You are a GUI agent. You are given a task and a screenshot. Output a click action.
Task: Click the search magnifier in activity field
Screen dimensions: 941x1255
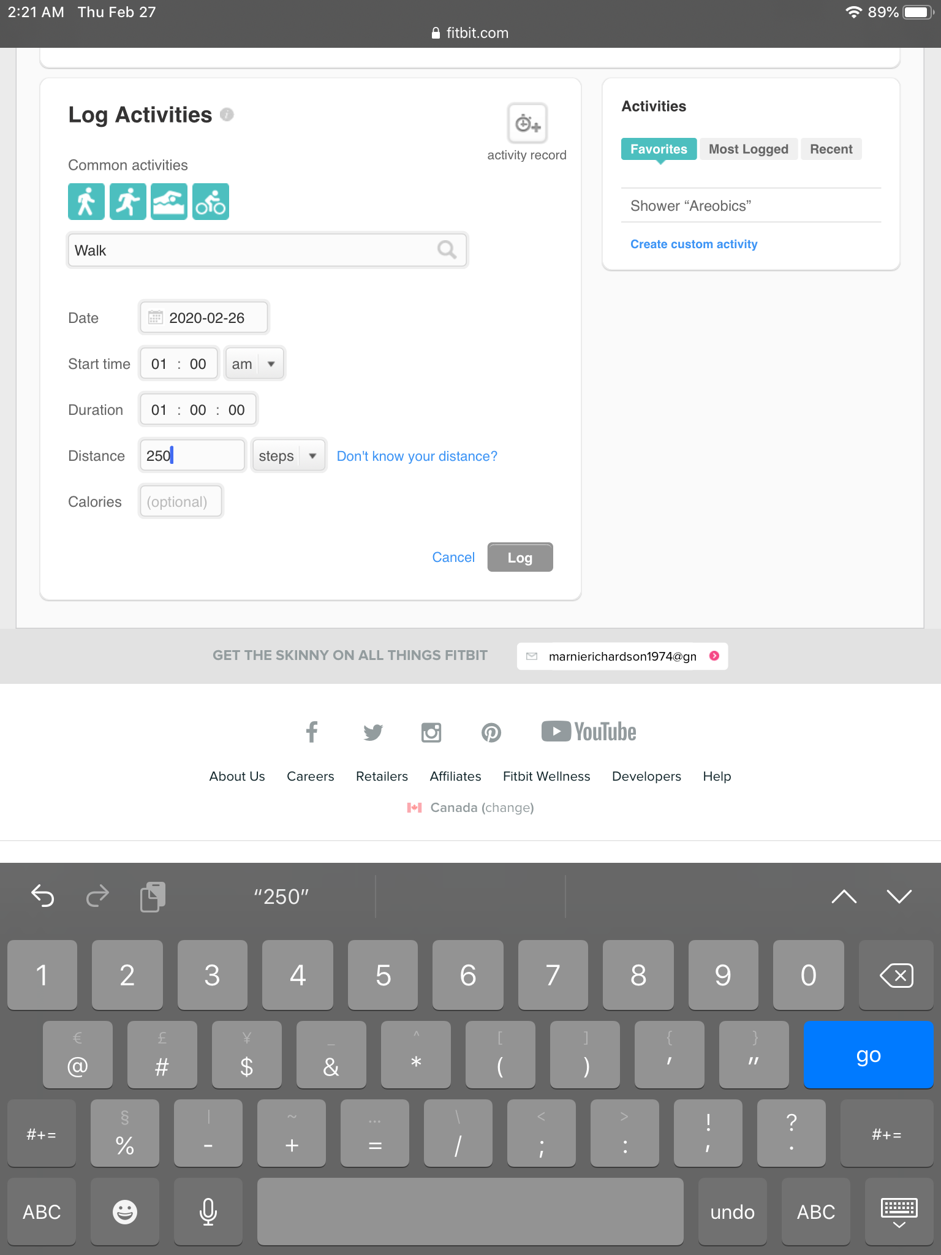click(x=447, y=249)
